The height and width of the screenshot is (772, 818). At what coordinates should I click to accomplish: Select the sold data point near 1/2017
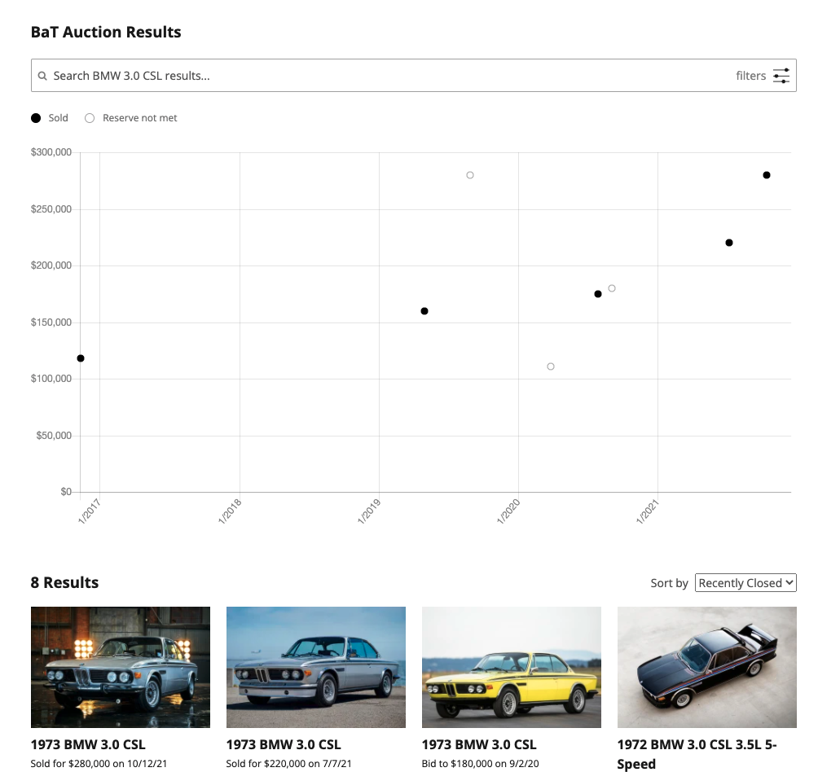click(81, 358)
